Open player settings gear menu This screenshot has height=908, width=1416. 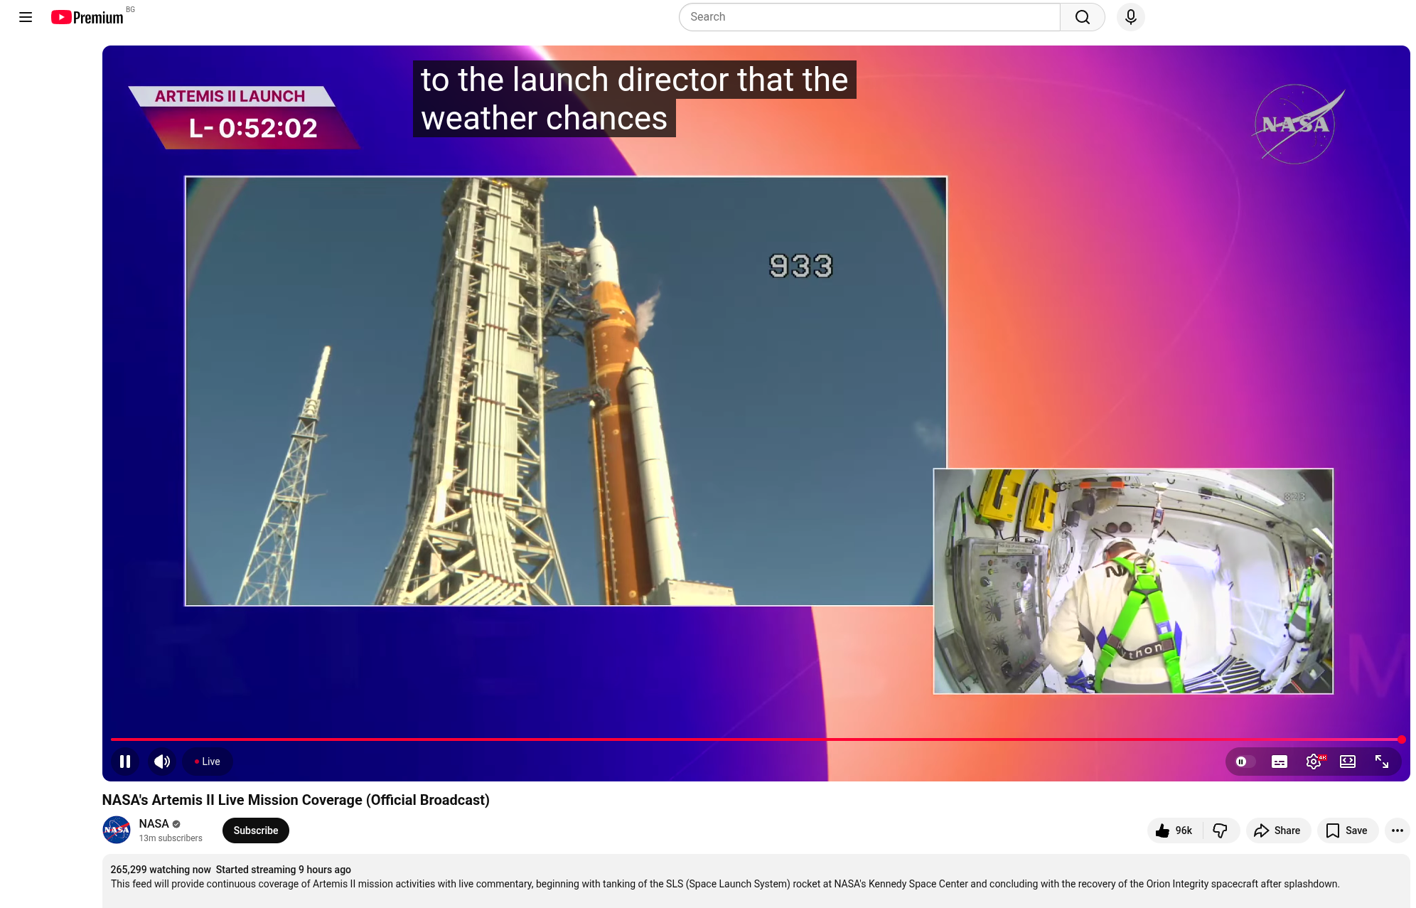[x=1313, y=762]
